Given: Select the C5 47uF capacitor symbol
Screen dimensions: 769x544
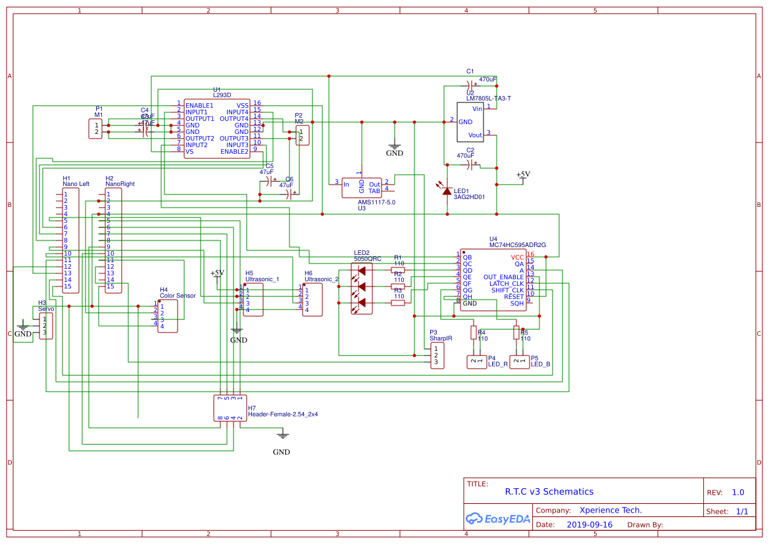Looking at the screenshot, I should click(x=270, y=182).
